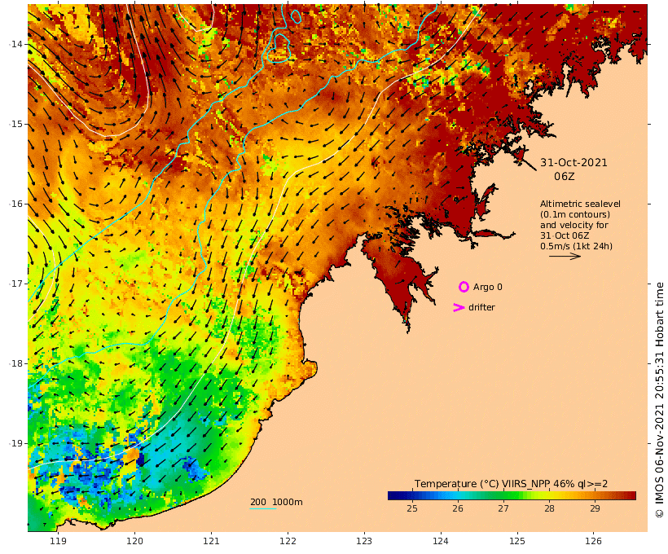Click the 'Altimetric sealevel' legend text
The height and width of the screenshot is (554, 668).
(x=580, y=204)
